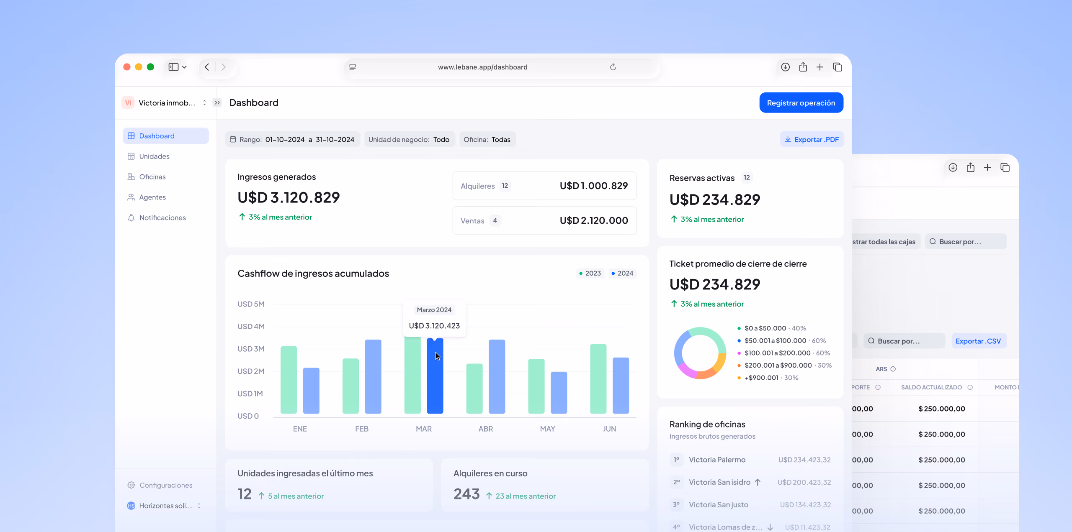Click the highlighted March 2024 blue bar
The width and height of the screenshot is (1072, 532).
[435, 376]
